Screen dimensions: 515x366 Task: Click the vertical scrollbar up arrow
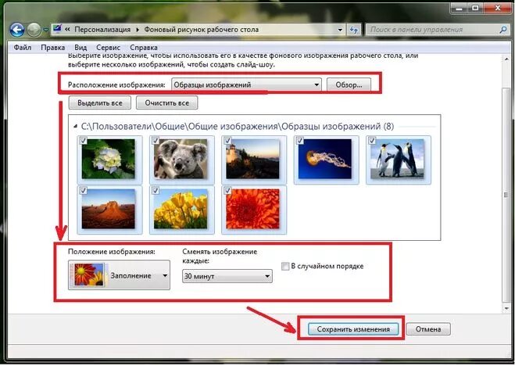[506, 59]
